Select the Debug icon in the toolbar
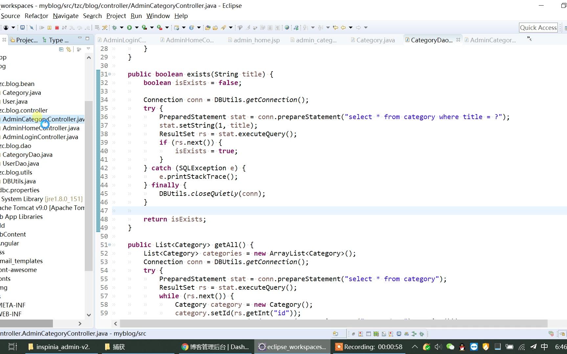 (x=115, y=28)
